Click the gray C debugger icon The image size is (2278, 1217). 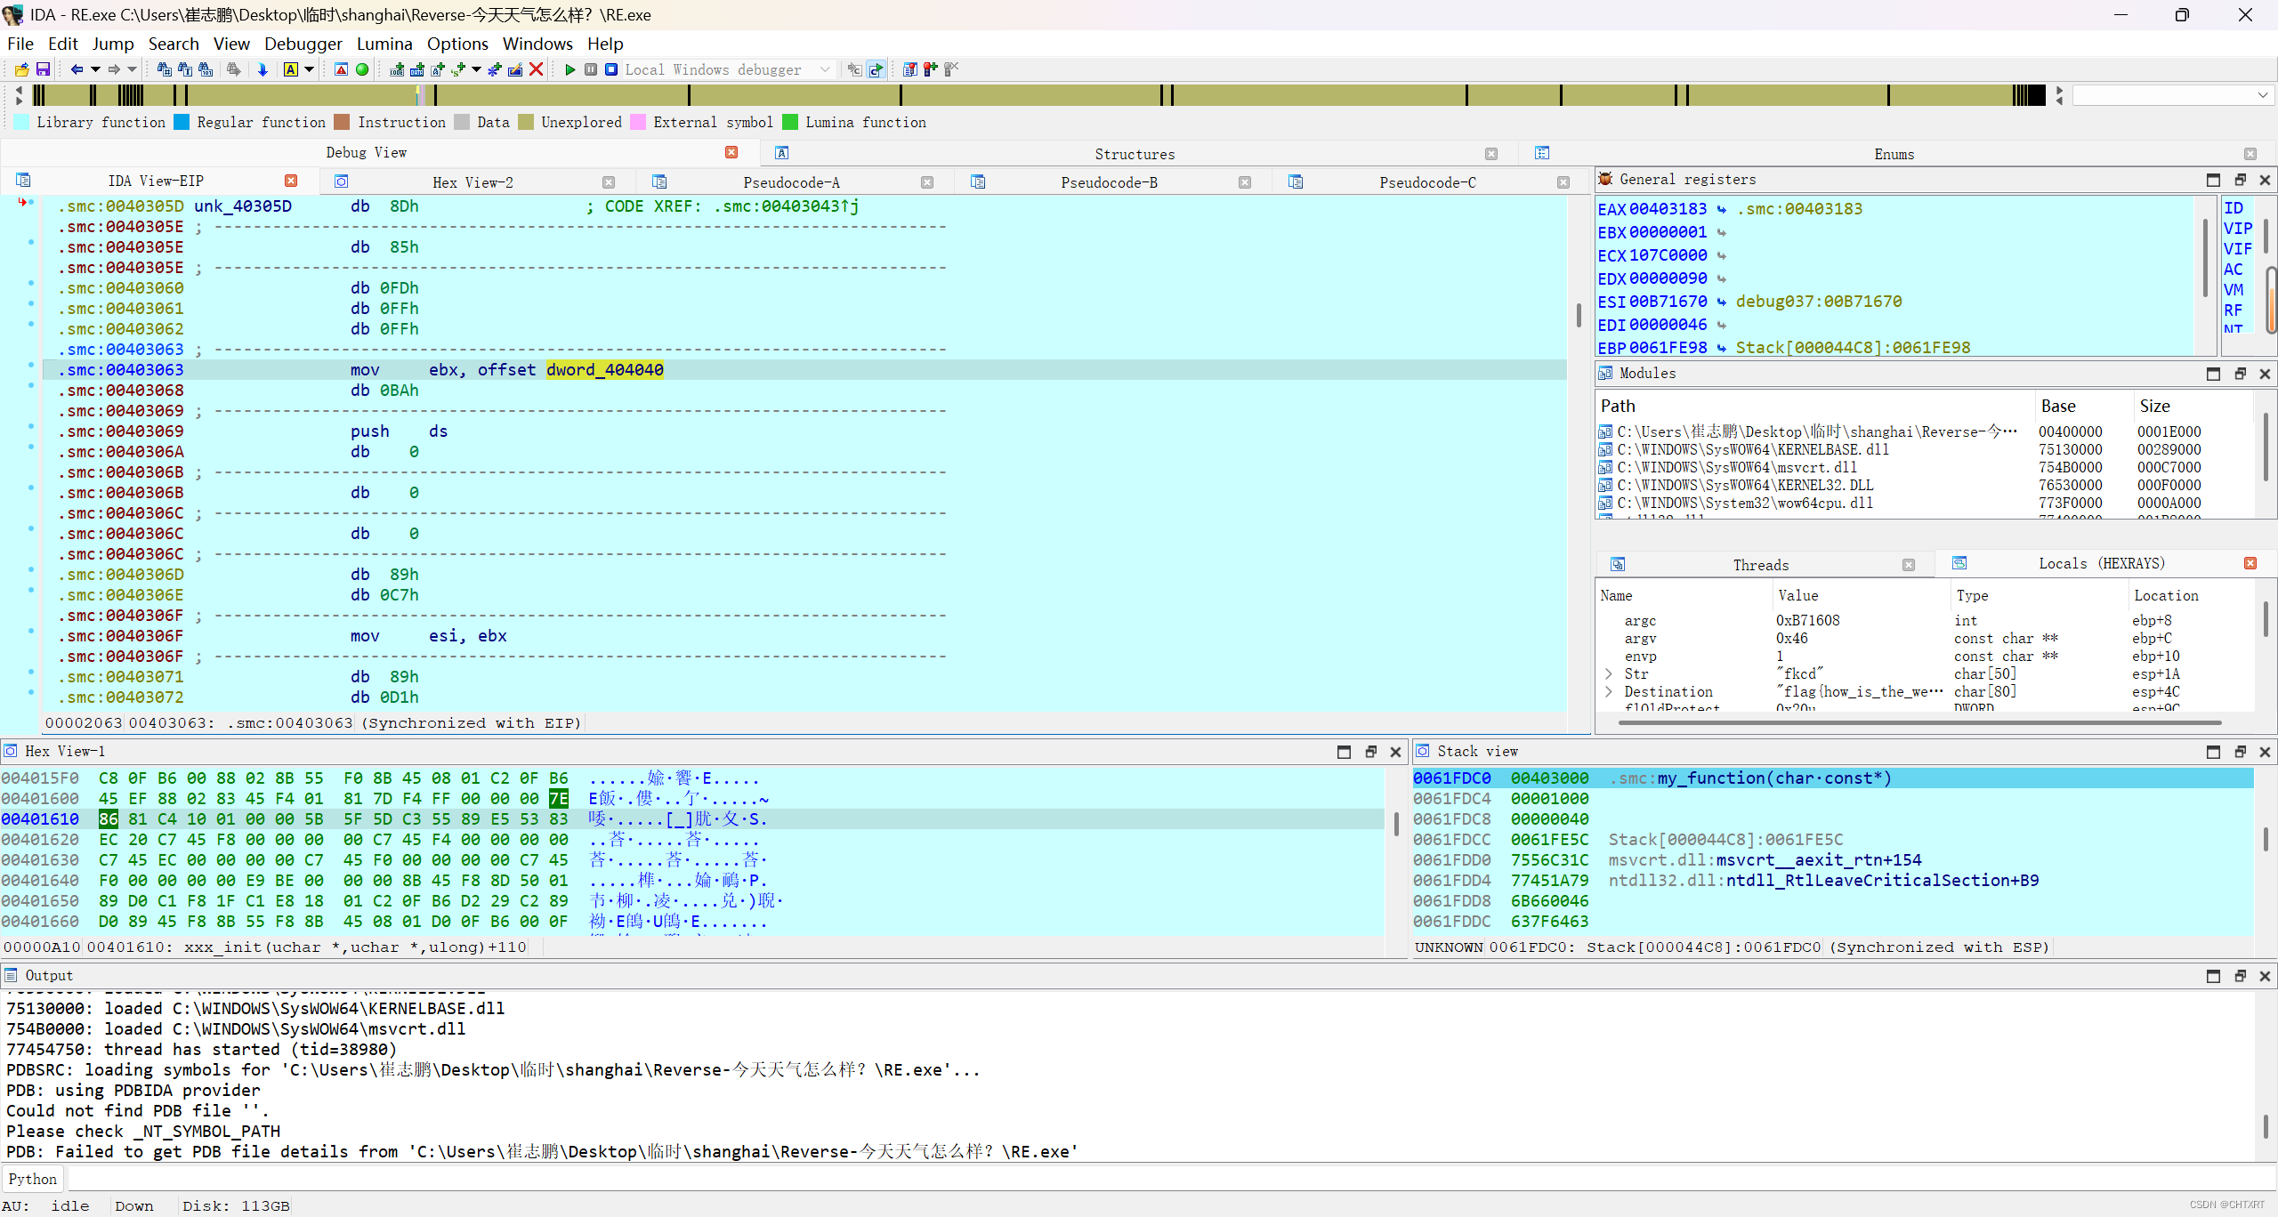pyautogui.click(x=854, y=69)
